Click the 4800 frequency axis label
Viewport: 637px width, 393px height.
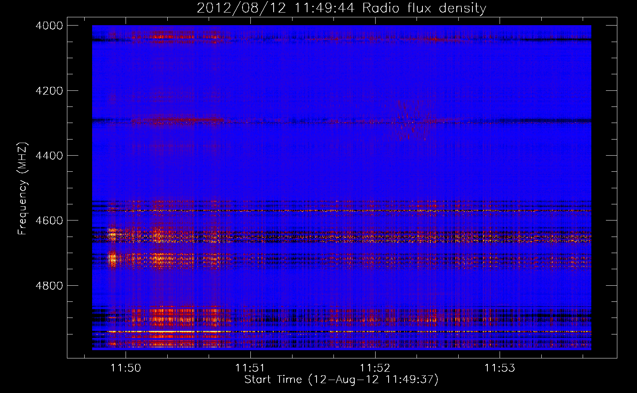point(49,286)
